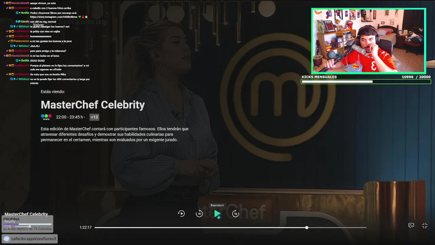Click chat message 'pero para amigo y la milanesa?'
The height and width of the screenshot is (245, 435).
[x=48, y=51]
